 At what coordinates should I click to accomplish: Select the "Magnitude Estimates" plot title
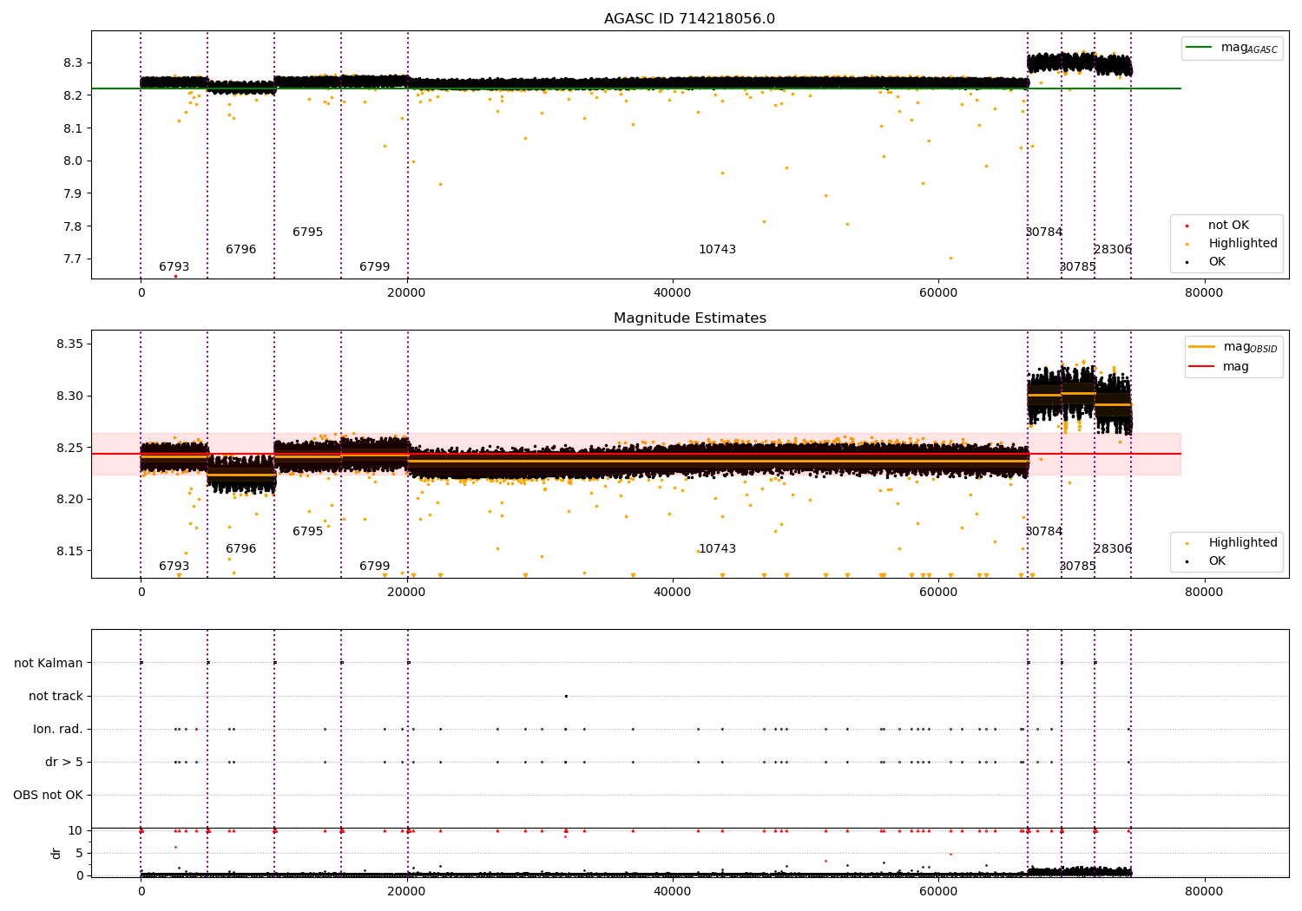pos(689,318)
